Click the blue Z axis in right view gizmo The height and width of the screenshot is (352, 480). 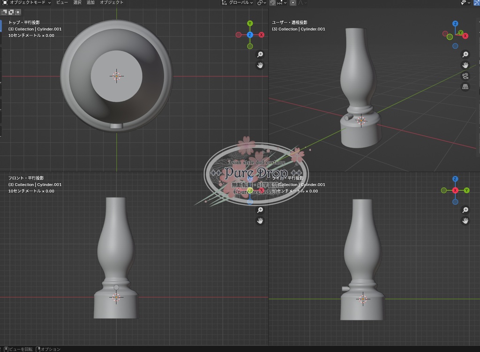pos(455,179)
